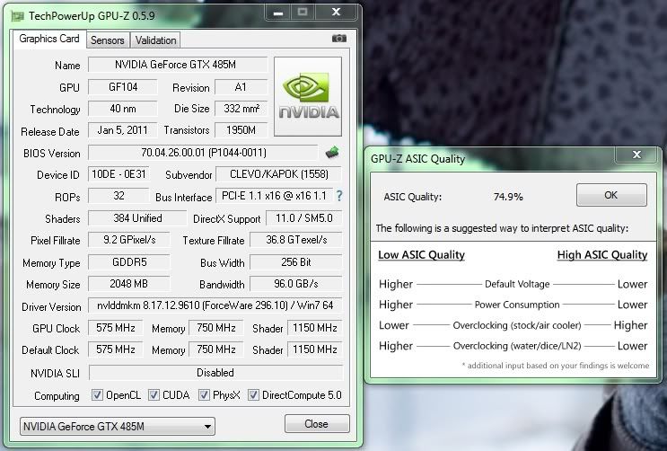The width and height of the screenshot is (667, 451).
Task: Click the Die Size field 332 mm²
Action: [241, 109]
